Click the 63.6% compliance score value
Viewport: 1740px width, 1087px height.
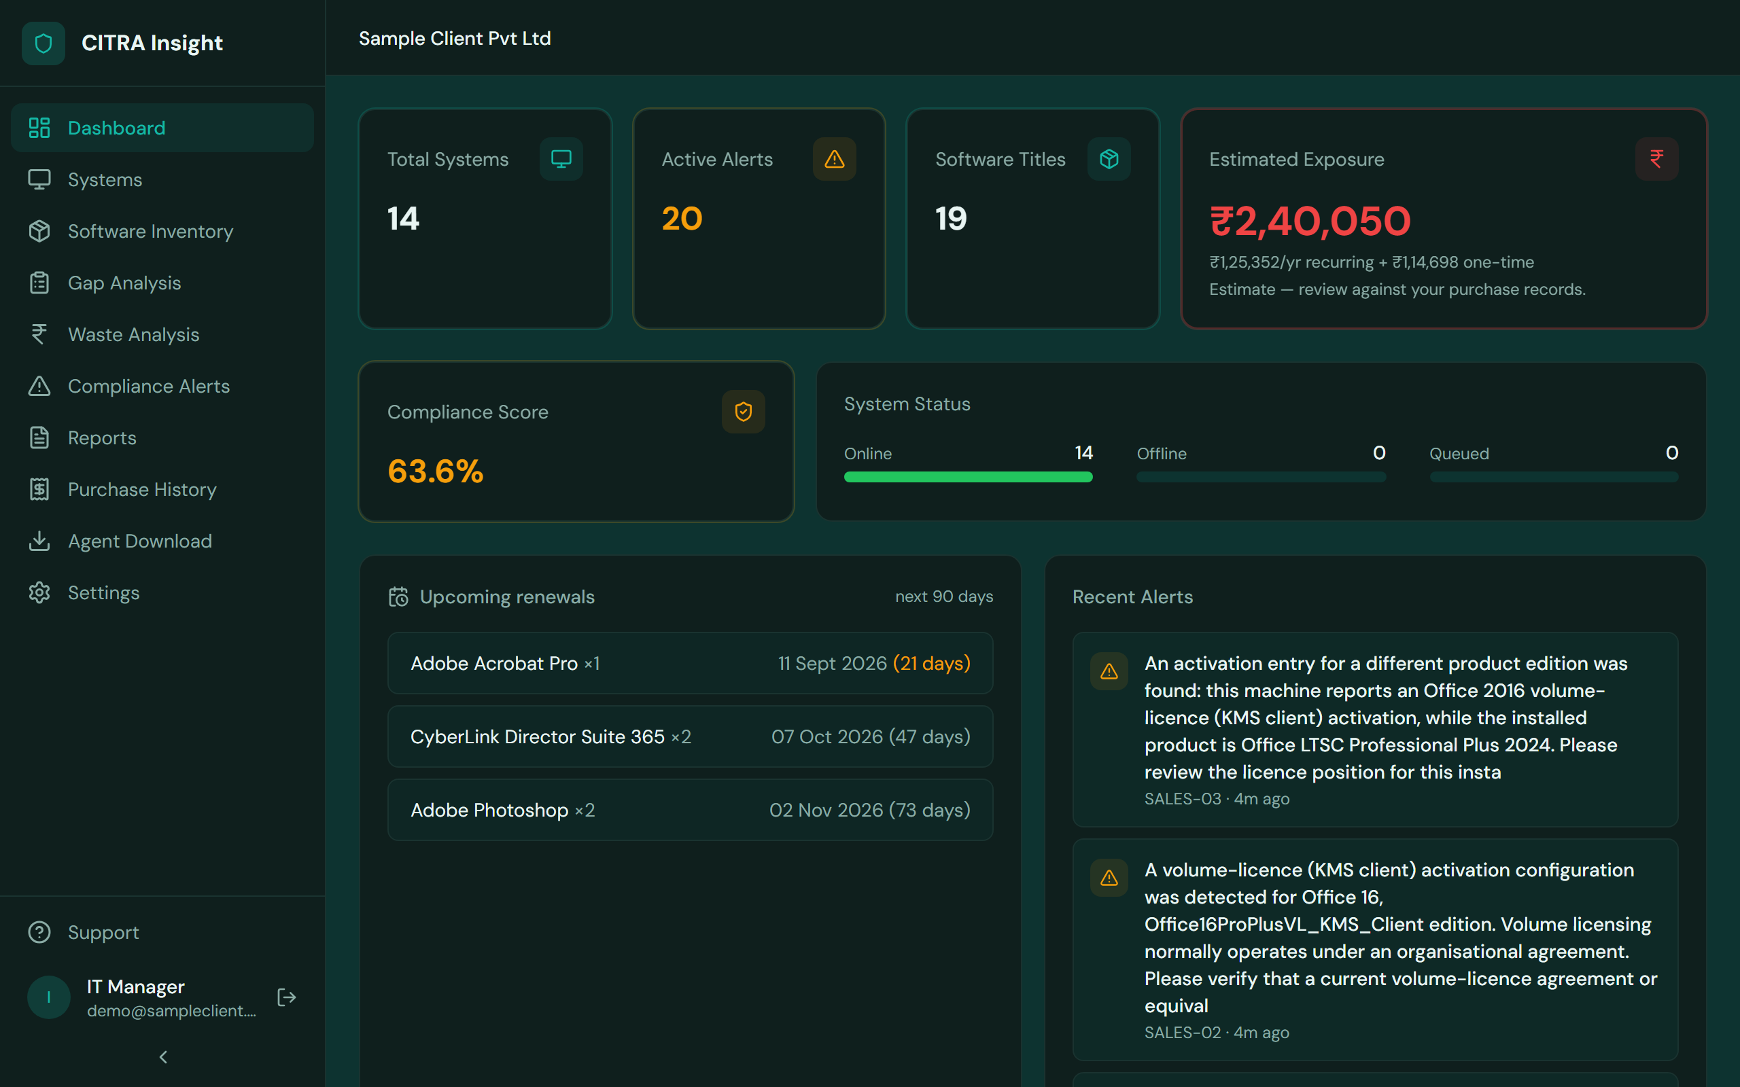click(435, 471)
